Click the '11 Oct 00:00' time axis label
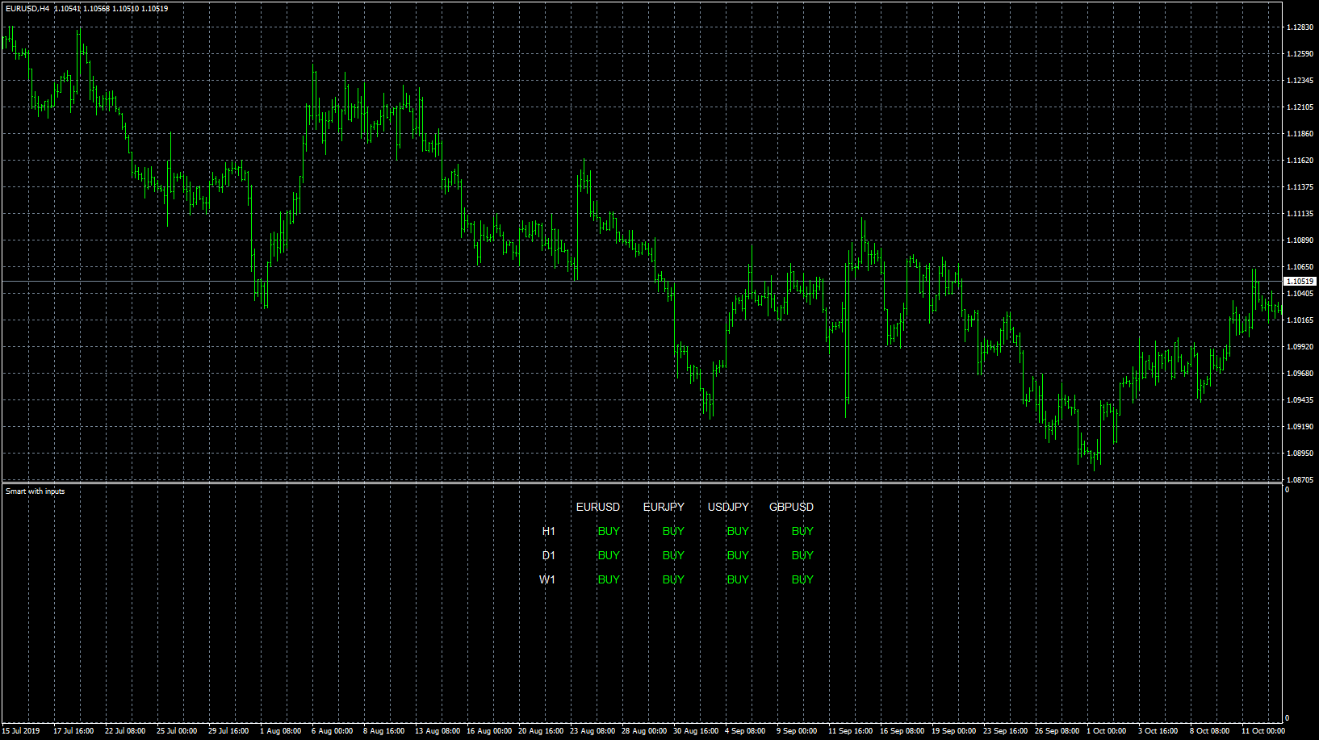This screenshot has height=740, width=1319. pos(1263,731)
